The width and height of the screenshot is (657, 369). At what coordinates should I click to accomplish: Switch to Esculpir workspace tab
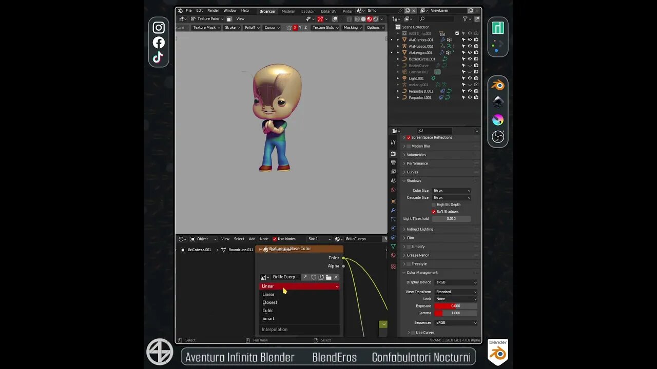point(308,11)
